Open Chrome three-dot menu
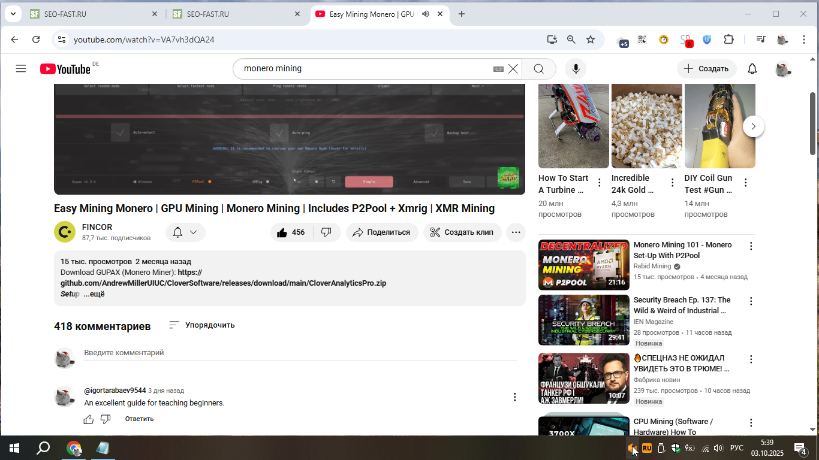The width and height of the screenshot is (819, 460). point(804,40)
